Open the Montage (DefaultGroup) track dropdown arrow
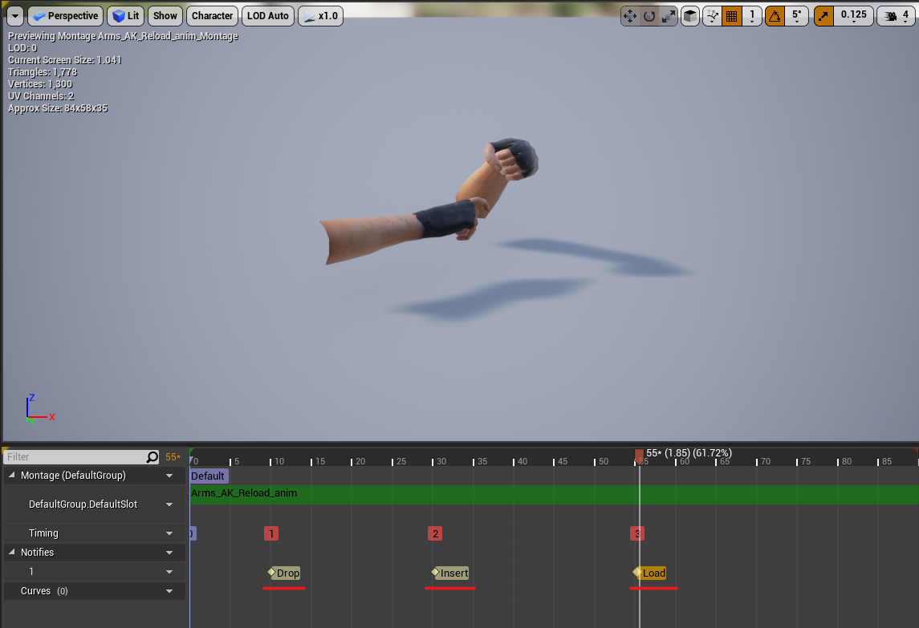 click(x=169, y=476)
